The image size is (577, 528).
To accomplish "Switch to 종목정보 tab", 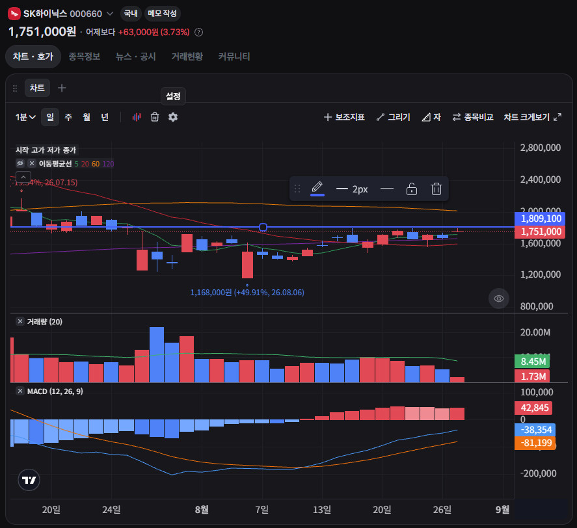I will (x=85, y=57).
